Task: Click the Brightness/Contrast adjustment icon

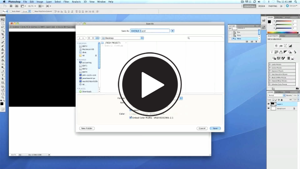Action: [x=276, y=46]
